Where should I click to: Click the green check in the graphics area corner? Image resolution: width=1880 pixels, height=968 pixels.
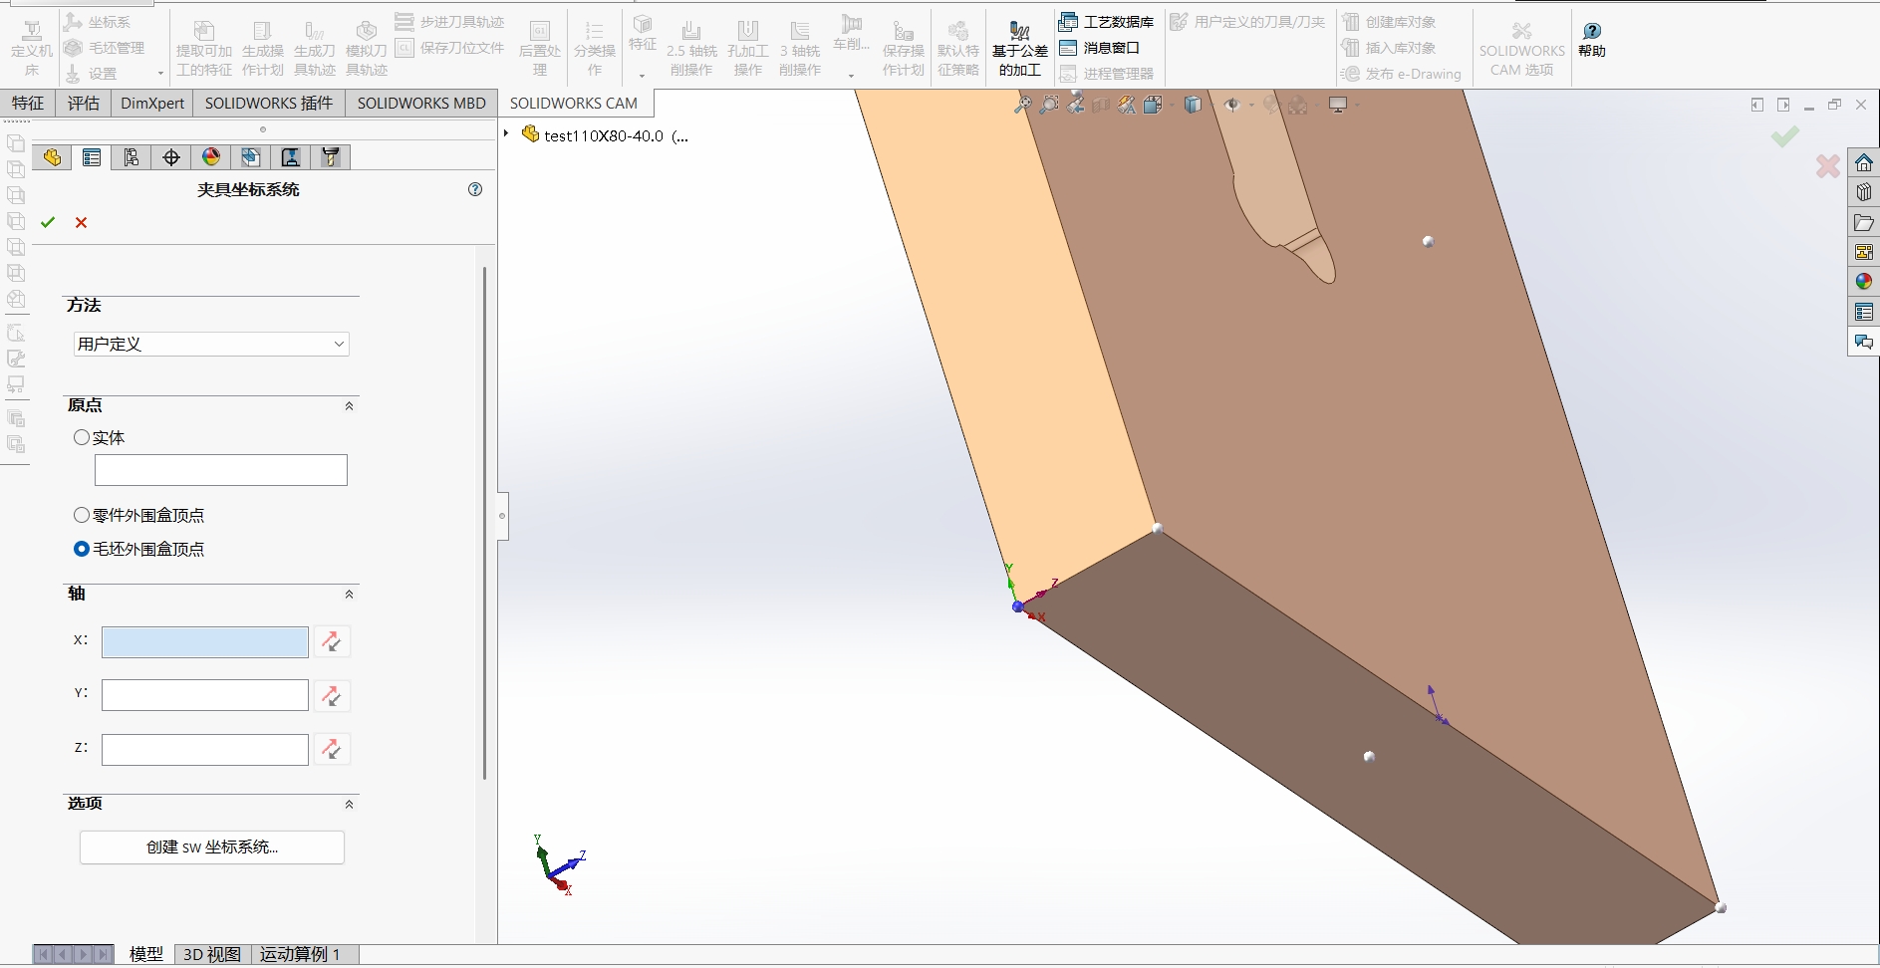coord(1785,136)
